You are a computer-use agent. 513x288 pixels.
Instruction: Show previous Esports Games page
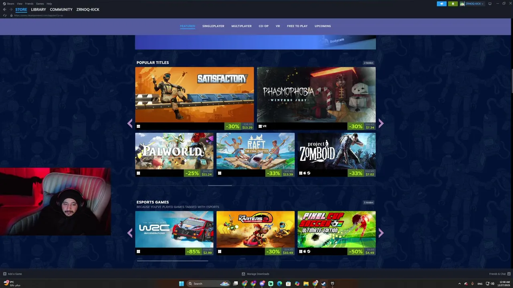pos(130,233)
